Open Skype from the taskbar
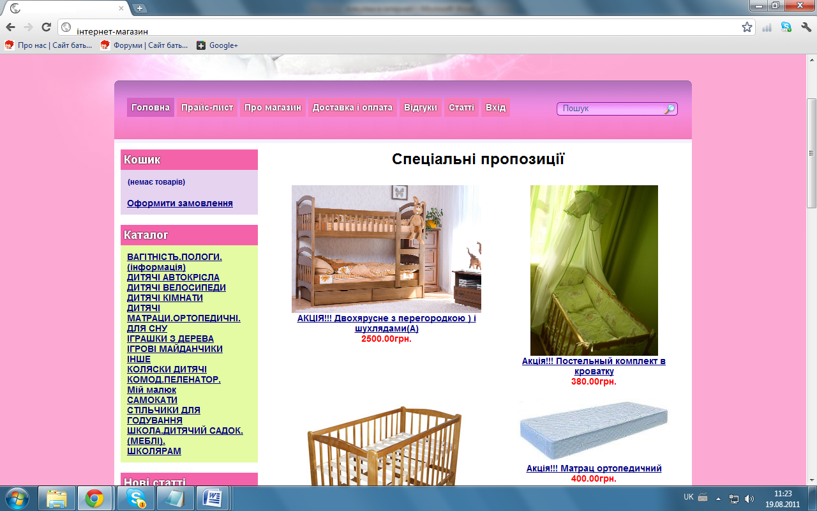Image resolution: width=817 pixels, height=511 pixels. pos(135,498)
